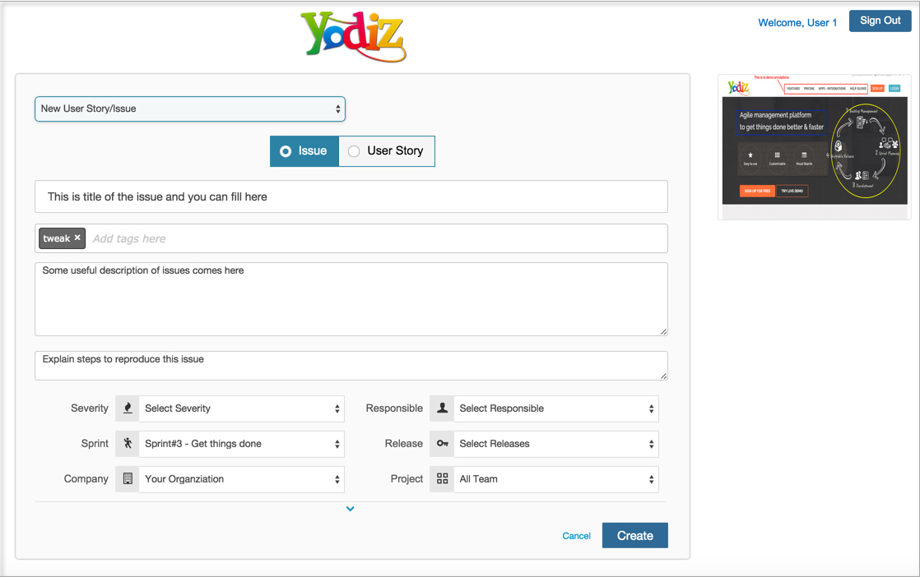Click the Sign Out button
This screenshot has height=577, width=920.
point(880,21)
